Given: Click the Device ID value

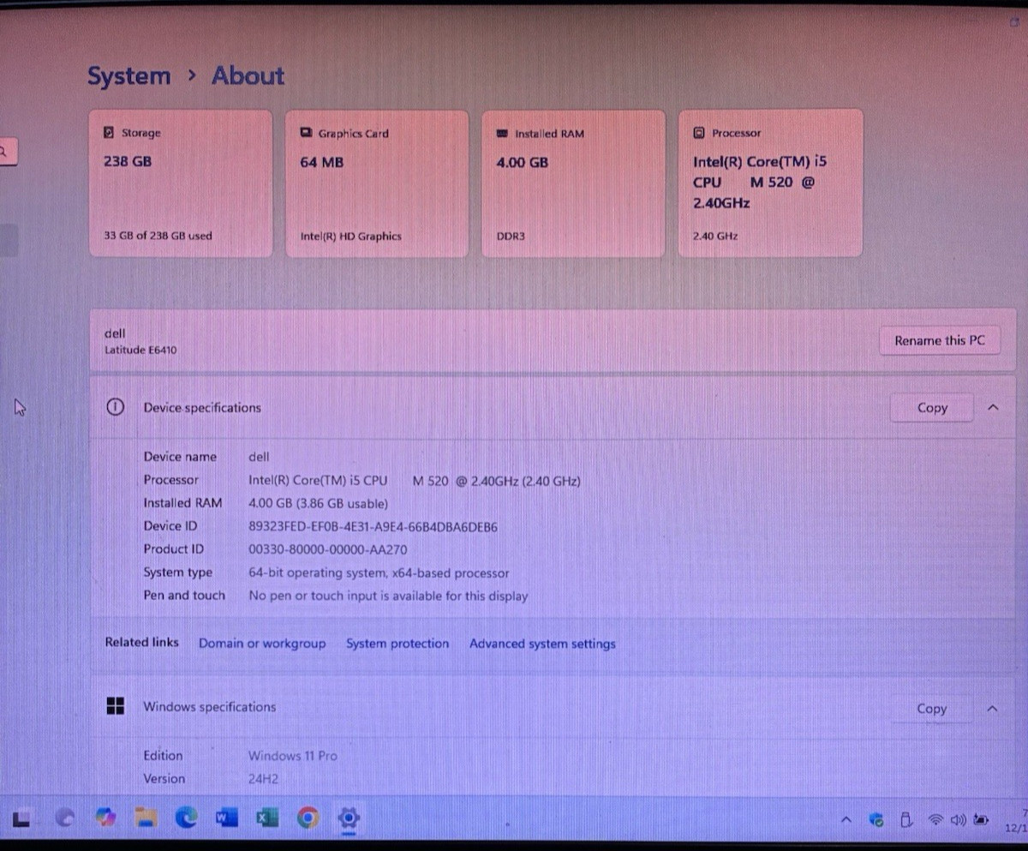Looking at the screenshot, I should click(x=373, y=526).
